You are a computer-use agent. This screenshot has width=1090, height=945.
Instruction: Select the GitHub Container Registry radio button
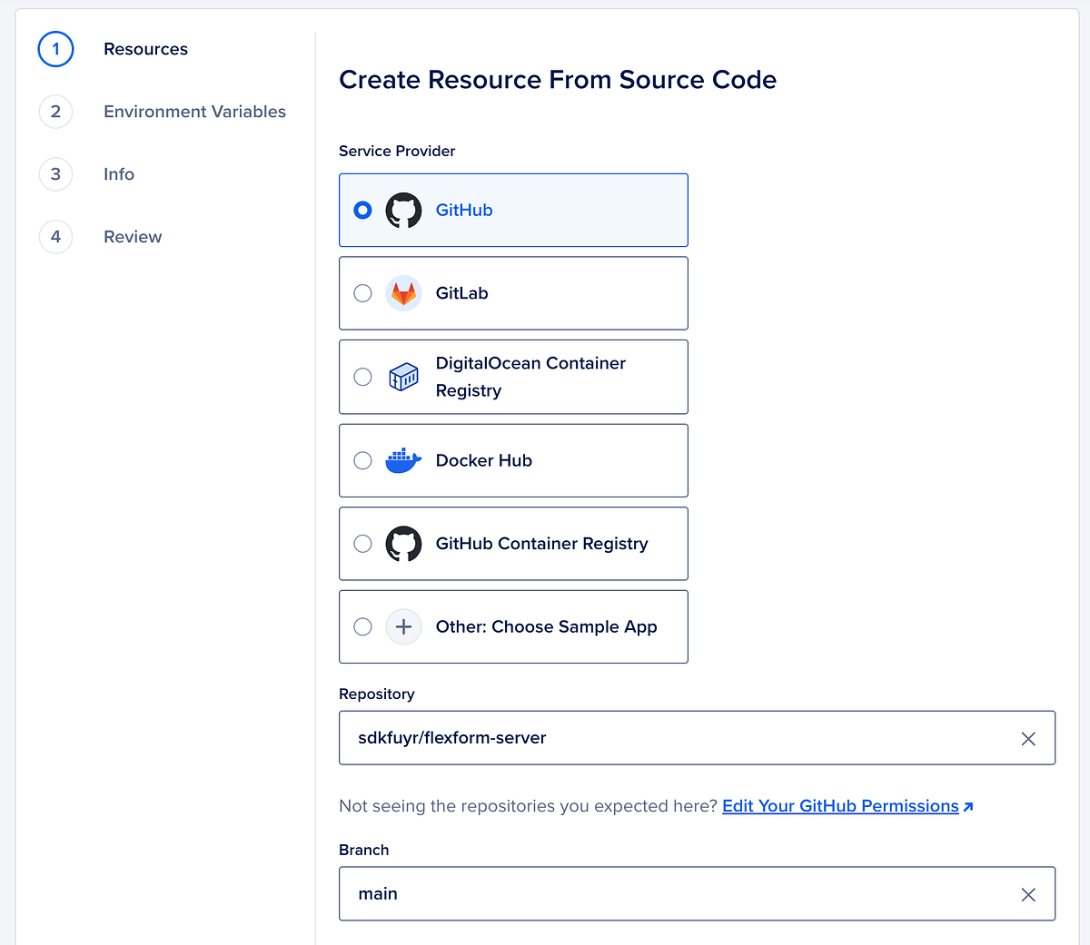tap(362, 544)
